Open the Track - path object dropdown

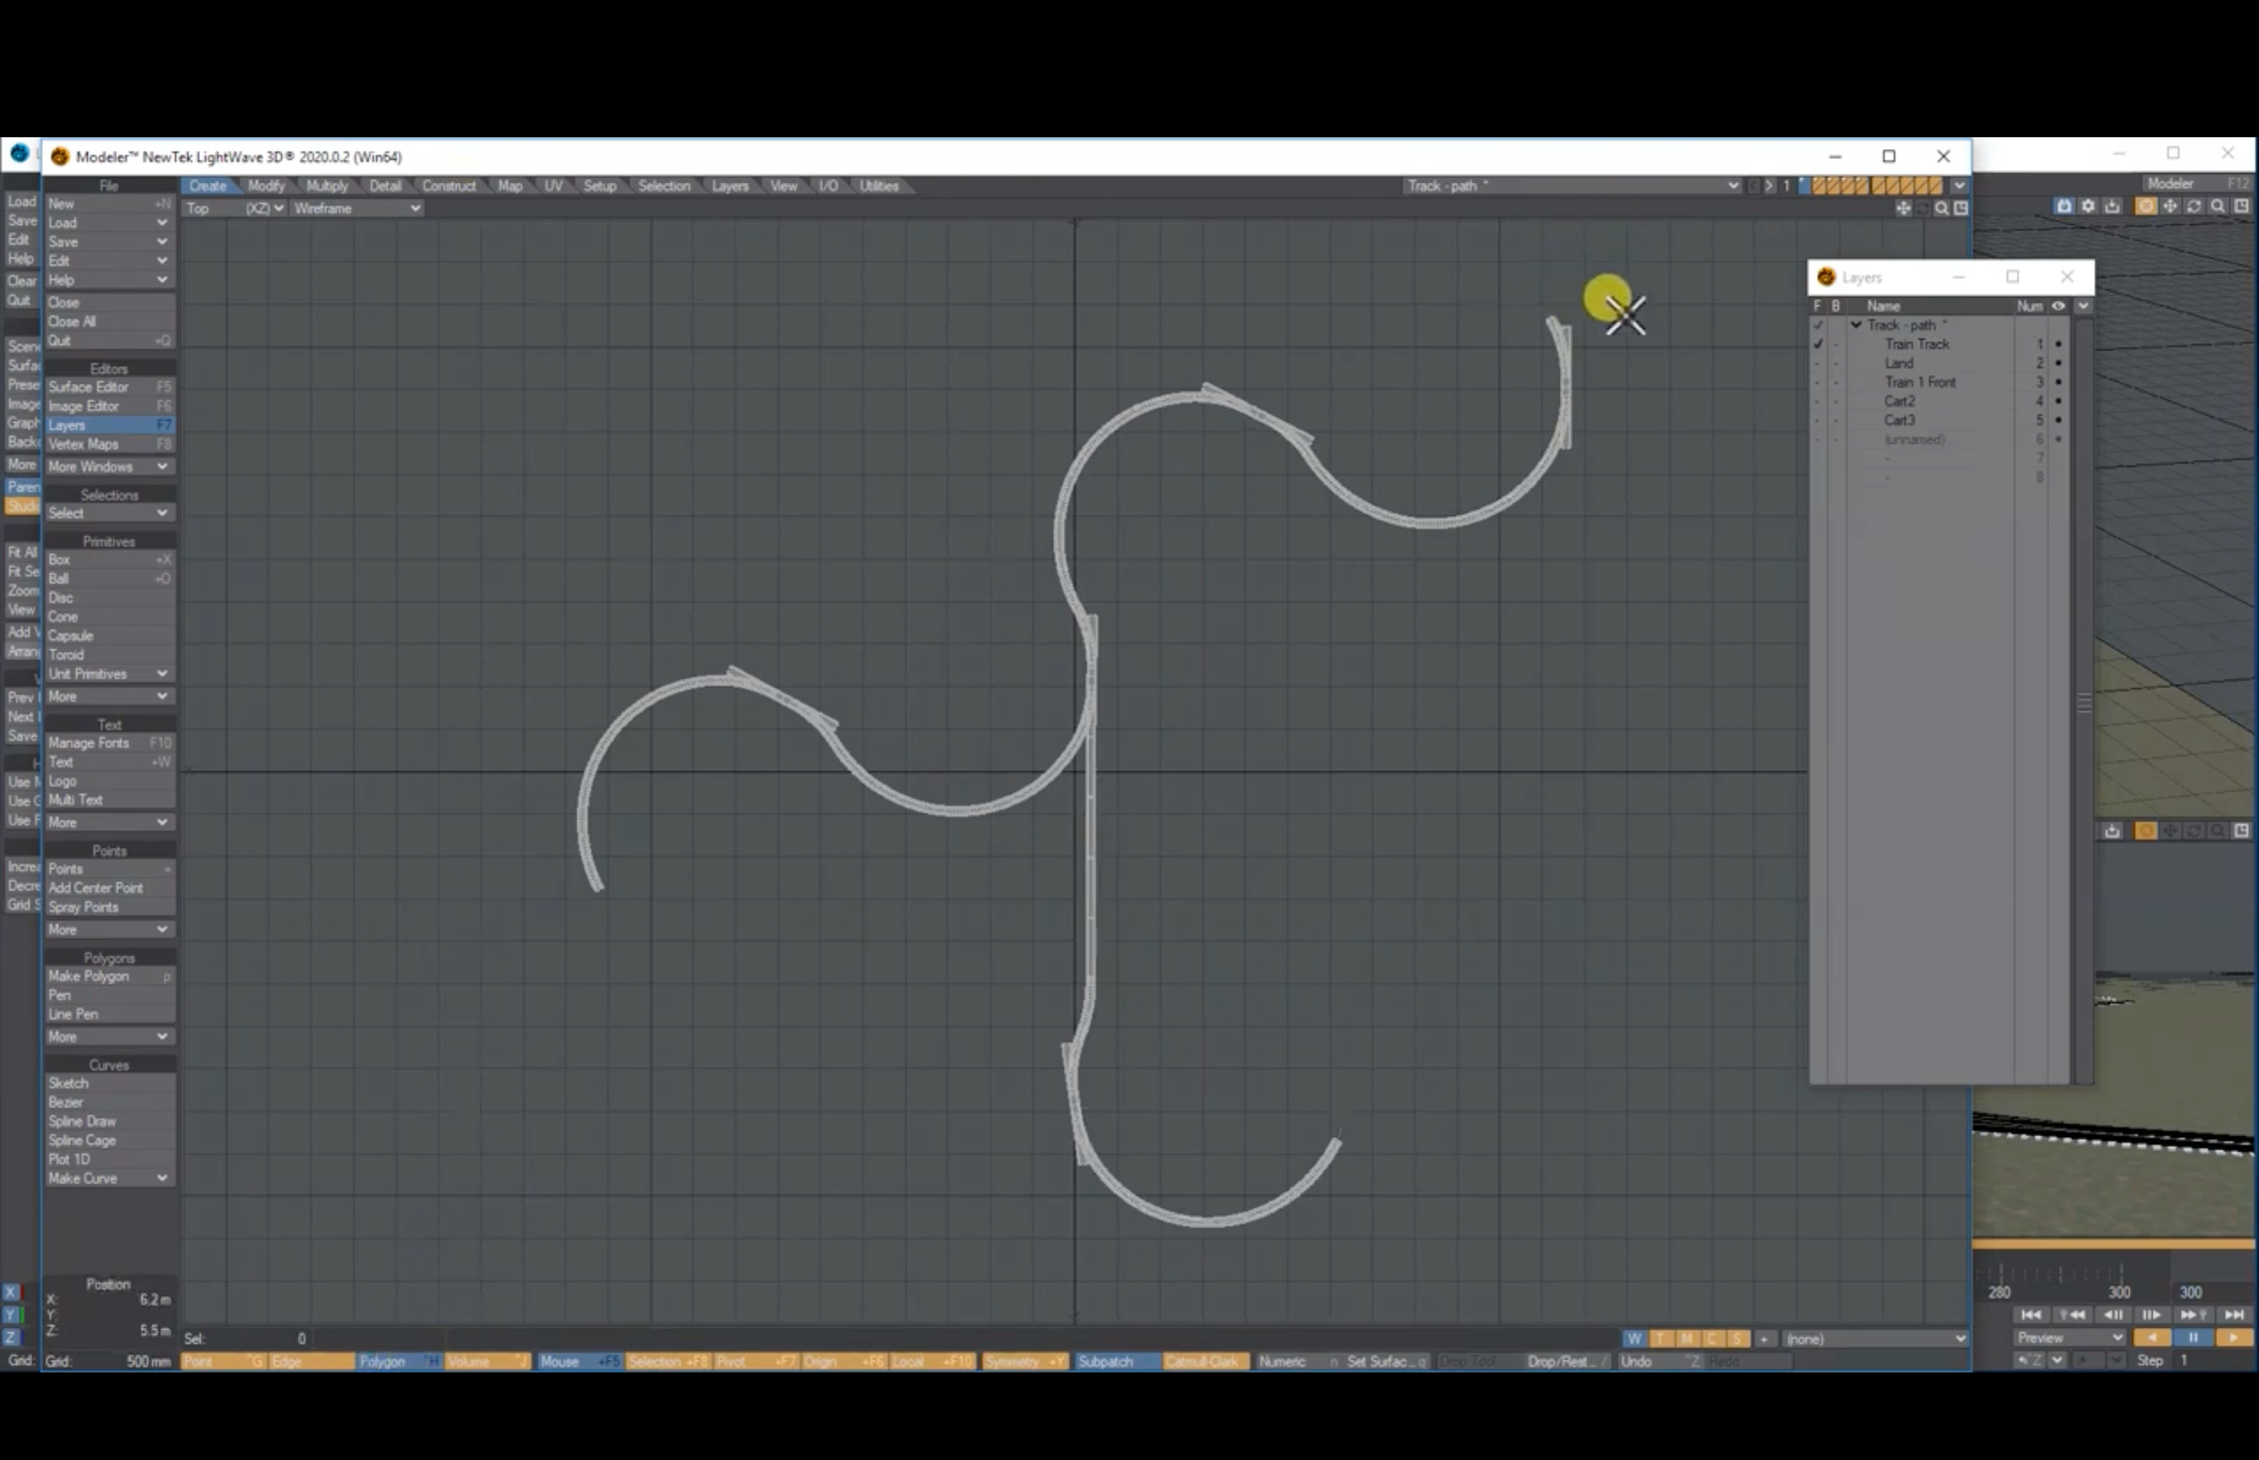[x=1572, y=186]
